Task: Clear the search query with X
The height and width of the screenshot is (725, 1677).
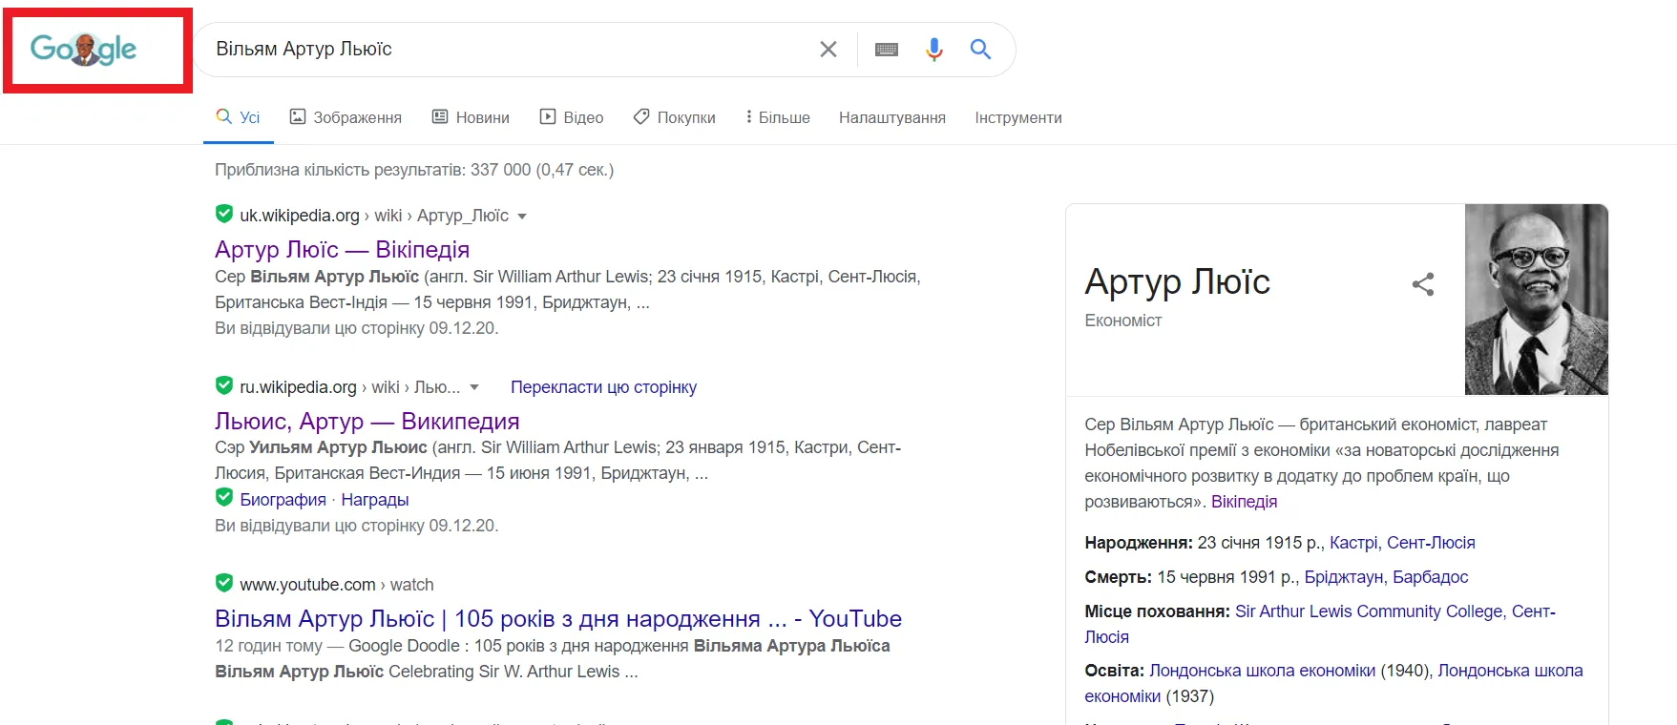Action: point(828,49)
